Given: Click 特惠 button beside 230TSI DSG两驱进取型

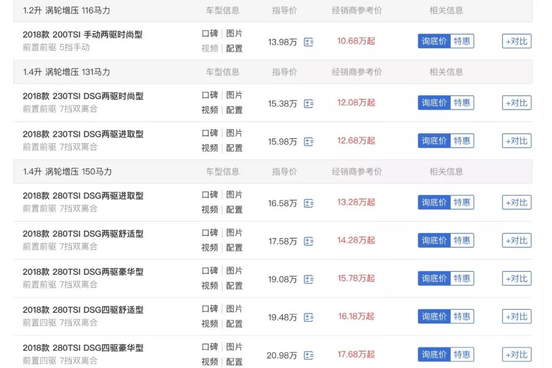Looking at the screenshot, I should tap(462, 141).
